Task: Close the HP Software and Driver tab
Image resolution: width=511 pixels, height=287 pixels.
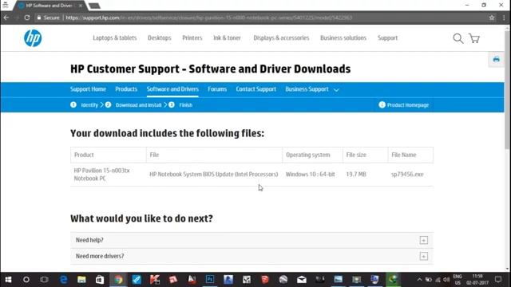Action: (x=81, y=6)
